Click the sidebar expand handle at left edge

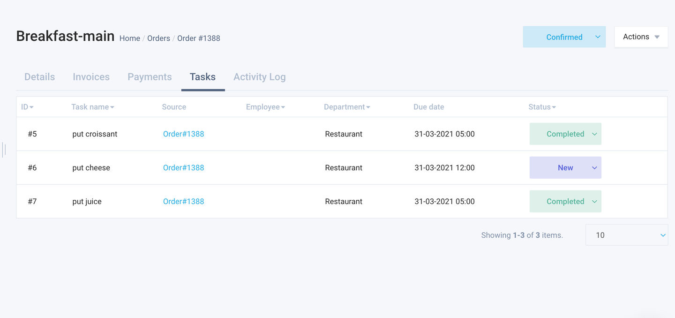(4, 150)
